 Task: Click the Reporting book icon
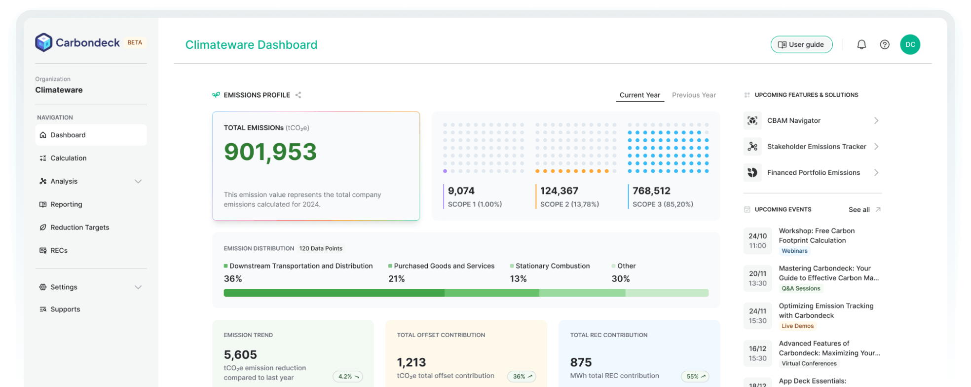(x=43, y=204)
